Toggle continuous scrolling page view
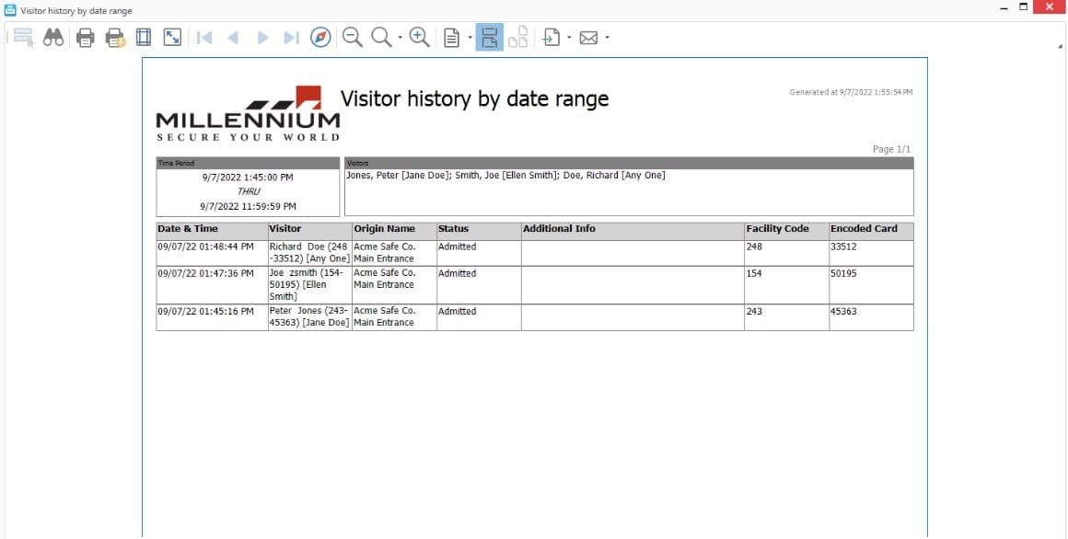The height and width of the screenshot is (539, 1068). (x=489, y=38)
